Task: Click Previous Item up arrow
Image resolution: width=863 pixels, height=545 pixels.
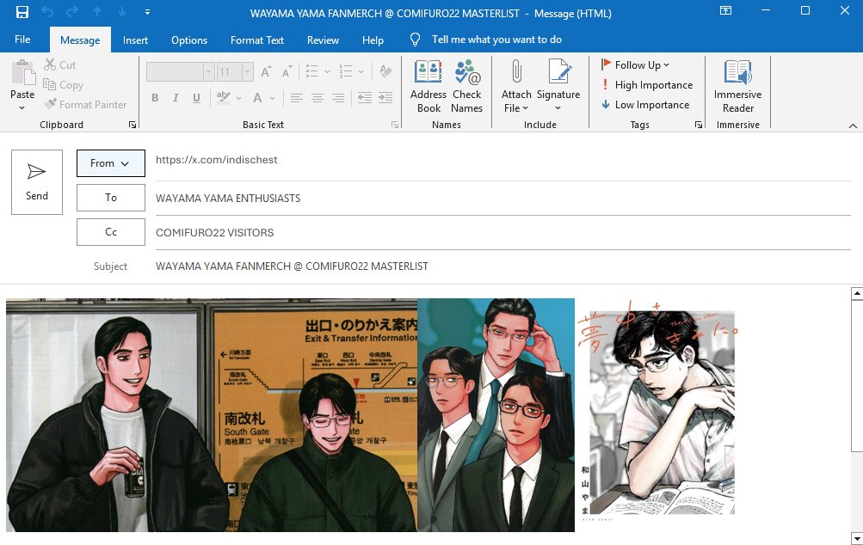Action: 97,11
